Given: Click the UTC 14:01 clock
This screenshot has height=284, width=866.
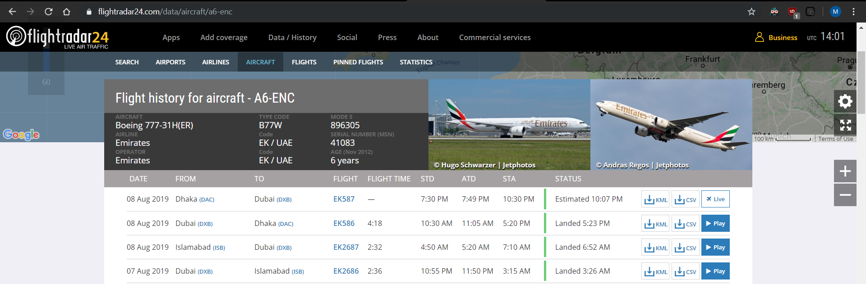Looking at the screenshot, I should [825, 37].
